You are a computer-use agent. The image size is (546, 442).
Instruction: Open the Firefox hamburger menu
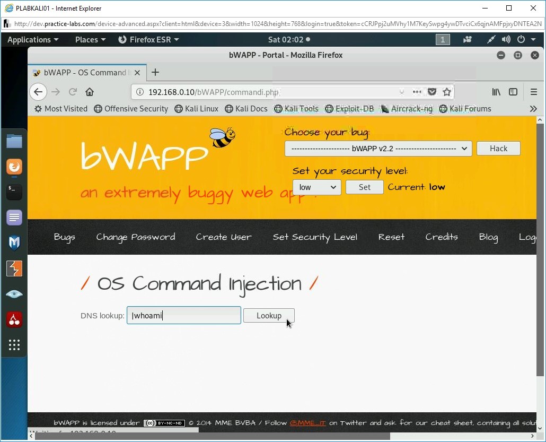[534, 92]
